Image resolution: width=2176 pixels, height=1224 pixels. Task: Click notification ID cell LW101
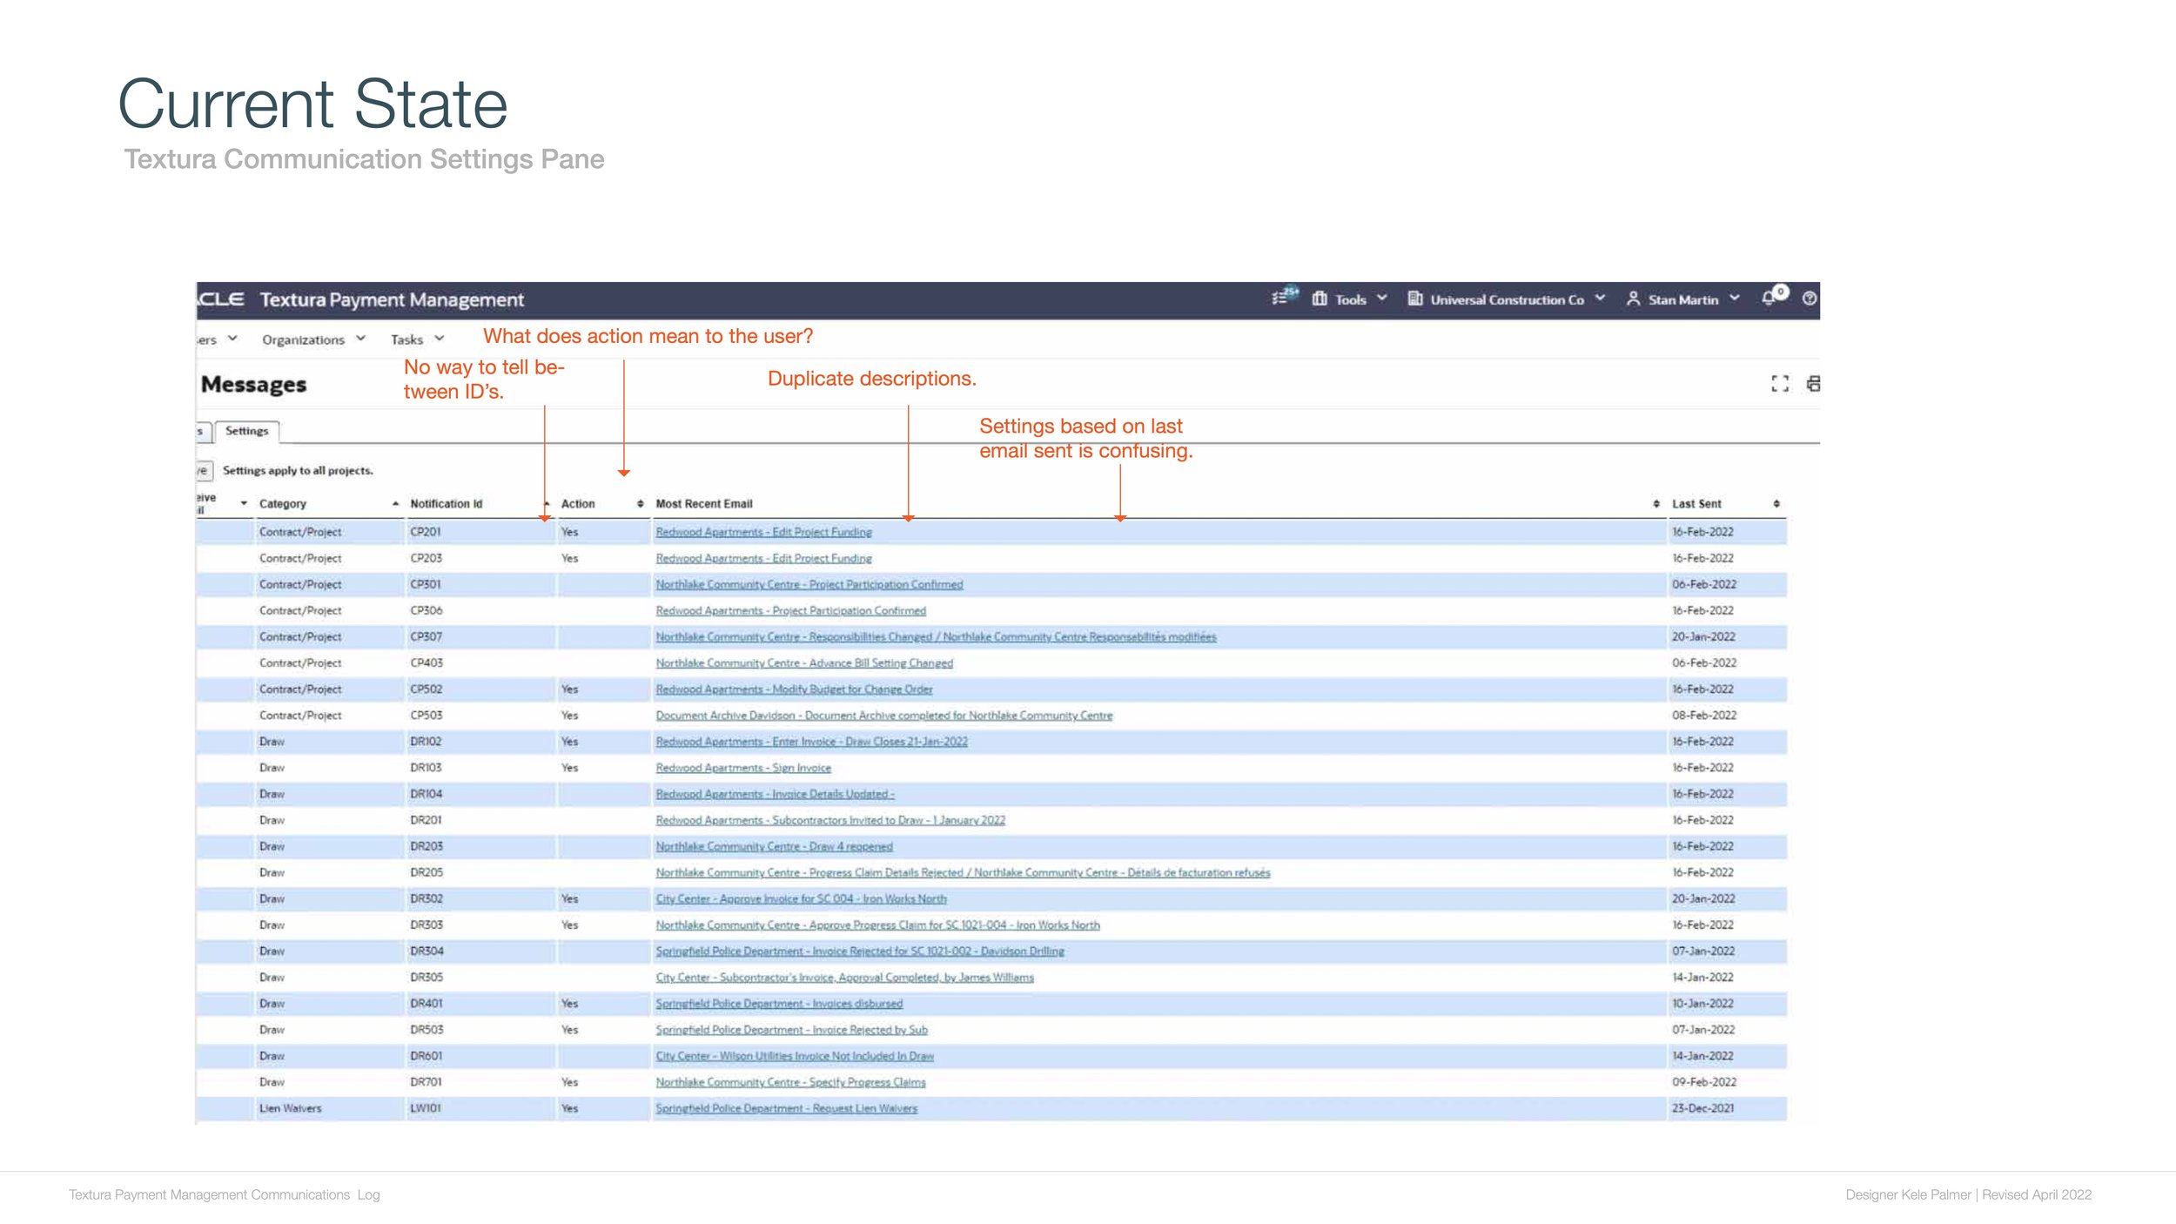coord(425,1107)
